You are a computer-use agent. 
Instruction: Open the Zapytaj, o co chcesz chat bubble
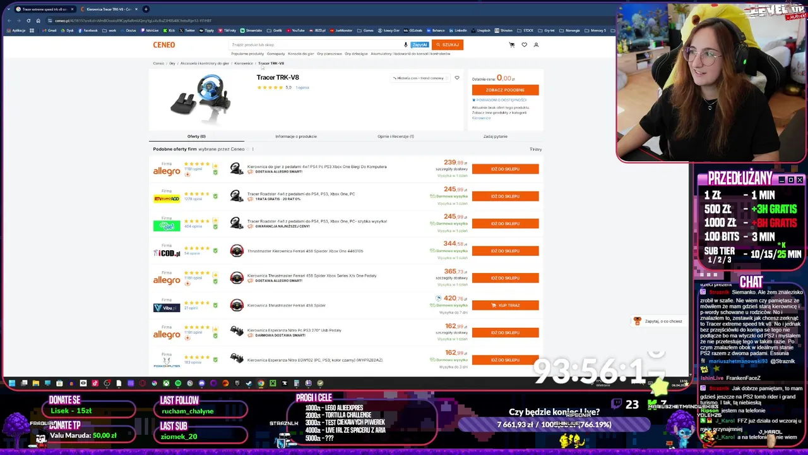coord(658,321)
